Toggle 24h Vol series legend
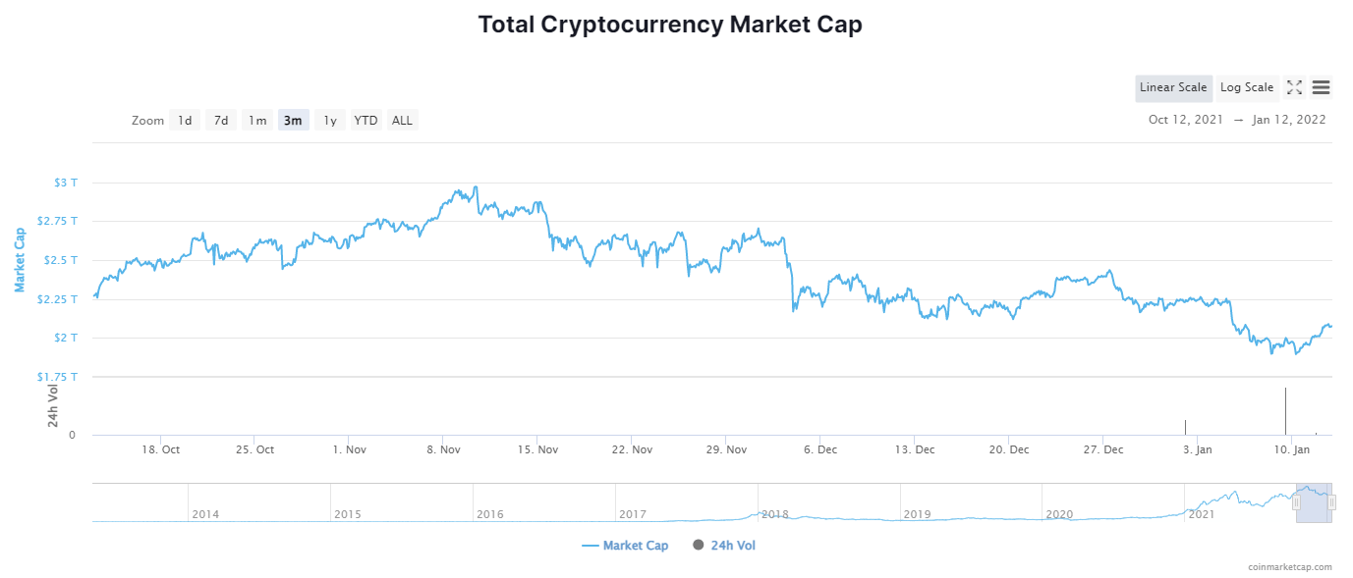 (724, 546)
